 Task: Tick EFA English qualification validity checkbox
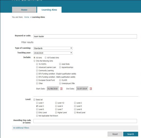pyautogui.click(x=37, y=74)
